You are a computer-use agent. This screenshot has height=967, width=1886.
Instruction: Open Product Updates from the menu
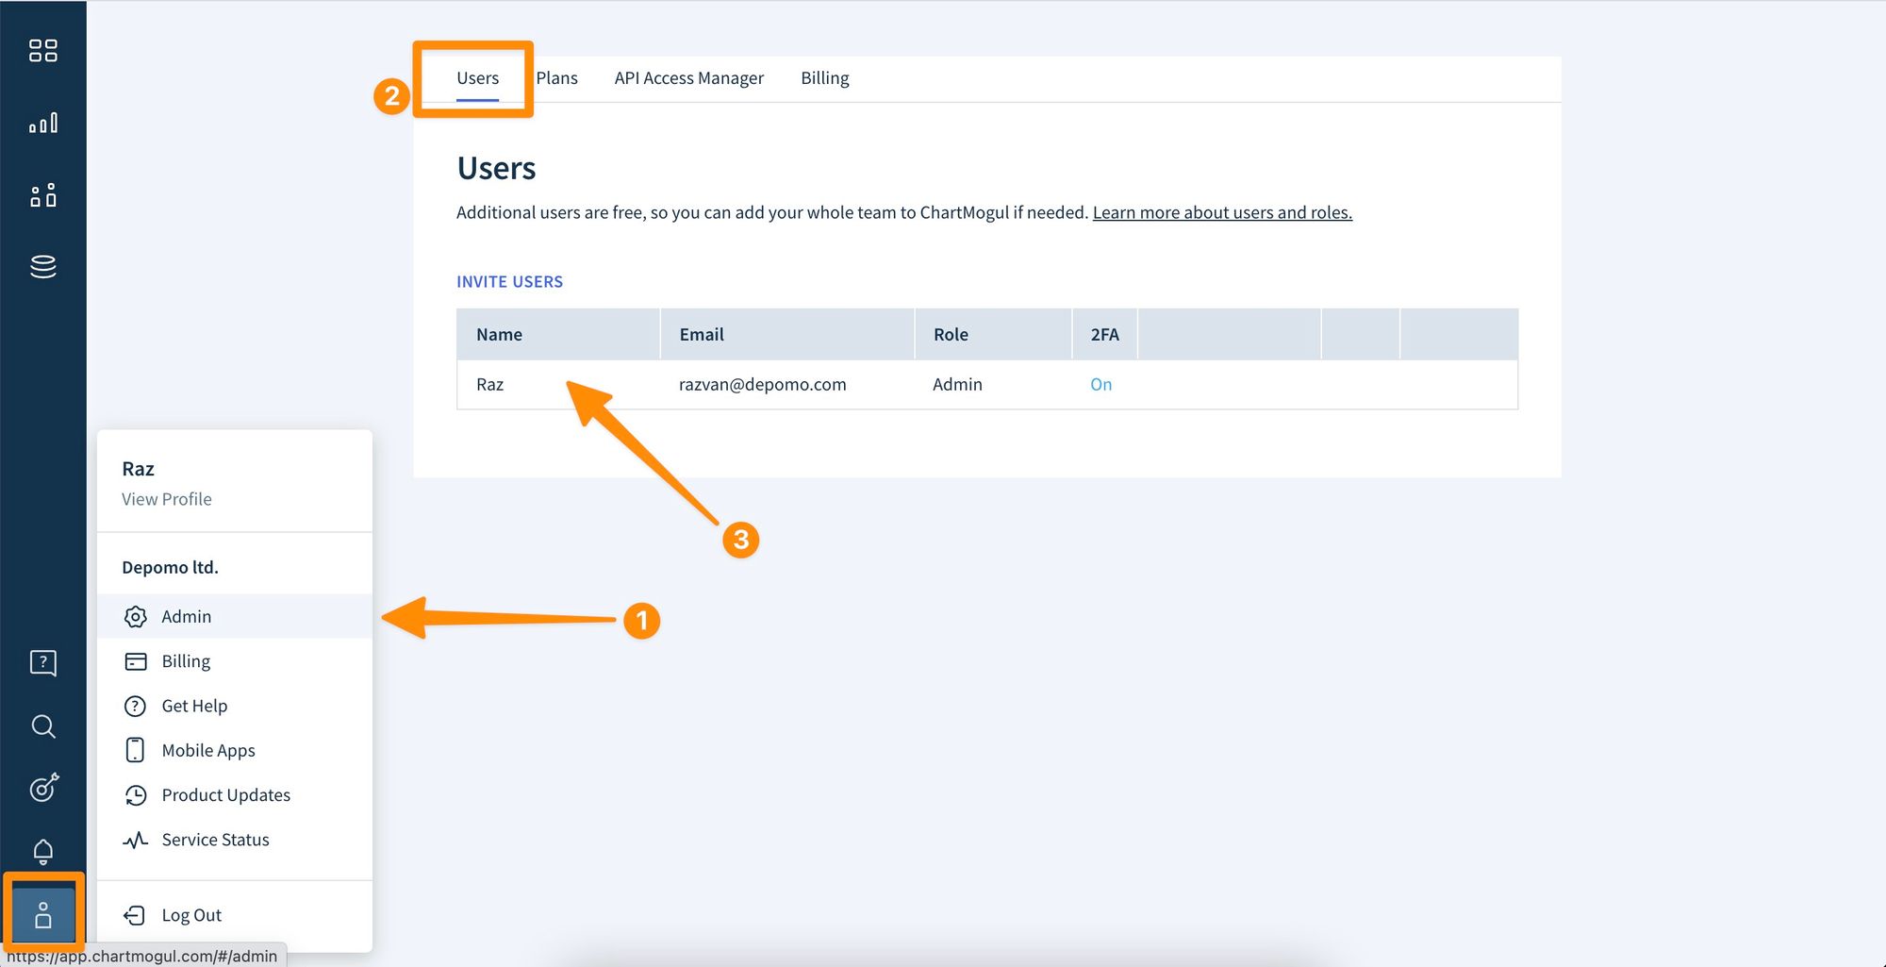[x=225, y=794]
